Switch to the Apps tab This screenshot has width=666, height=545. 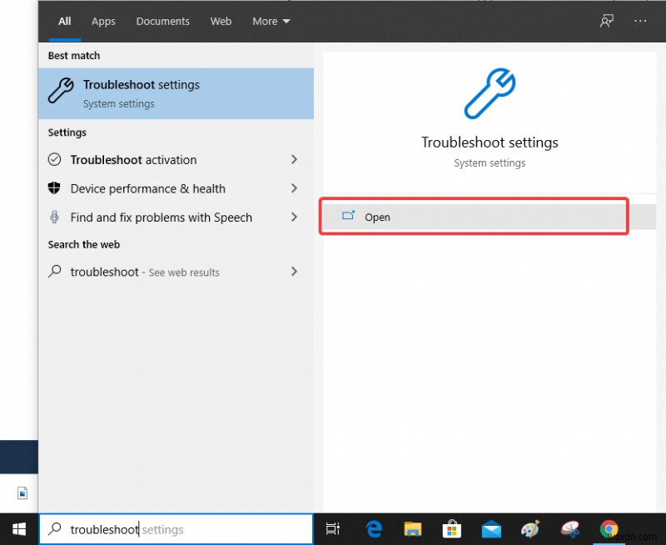click(103, 21)
